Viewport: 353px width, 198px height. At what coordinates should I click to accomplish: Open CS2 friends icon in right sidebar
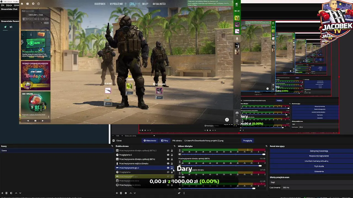click(237, 39)
